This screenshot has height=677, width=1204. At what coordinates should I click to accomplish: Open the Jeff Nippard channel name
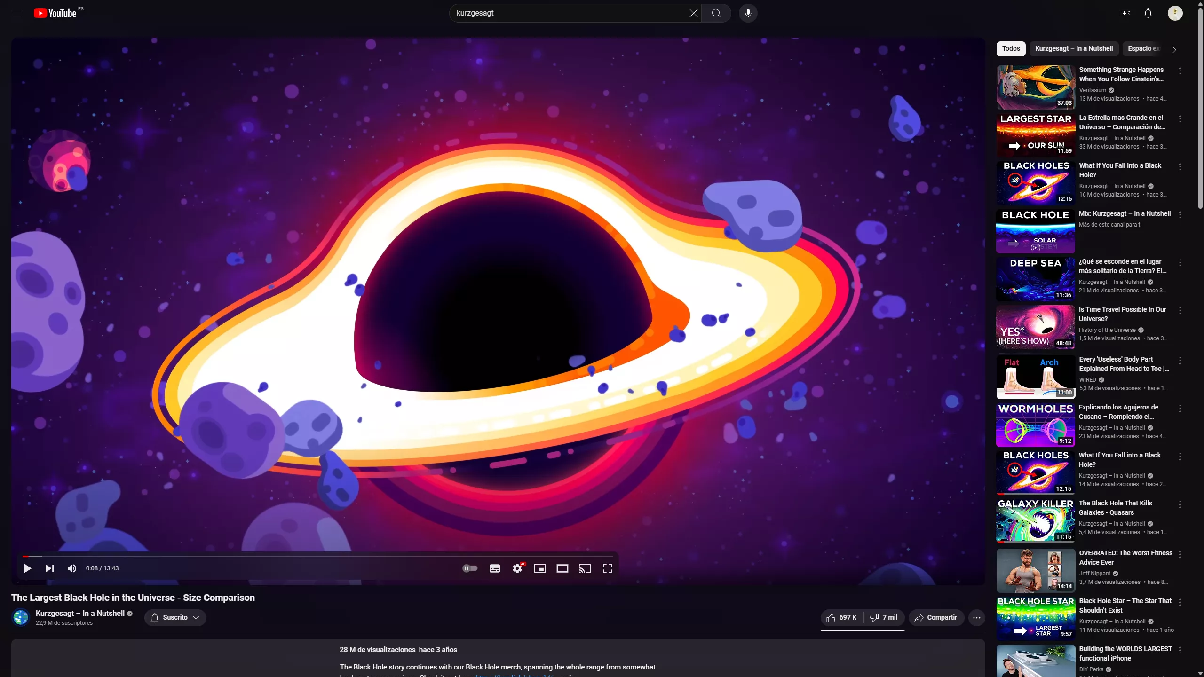1094,574
